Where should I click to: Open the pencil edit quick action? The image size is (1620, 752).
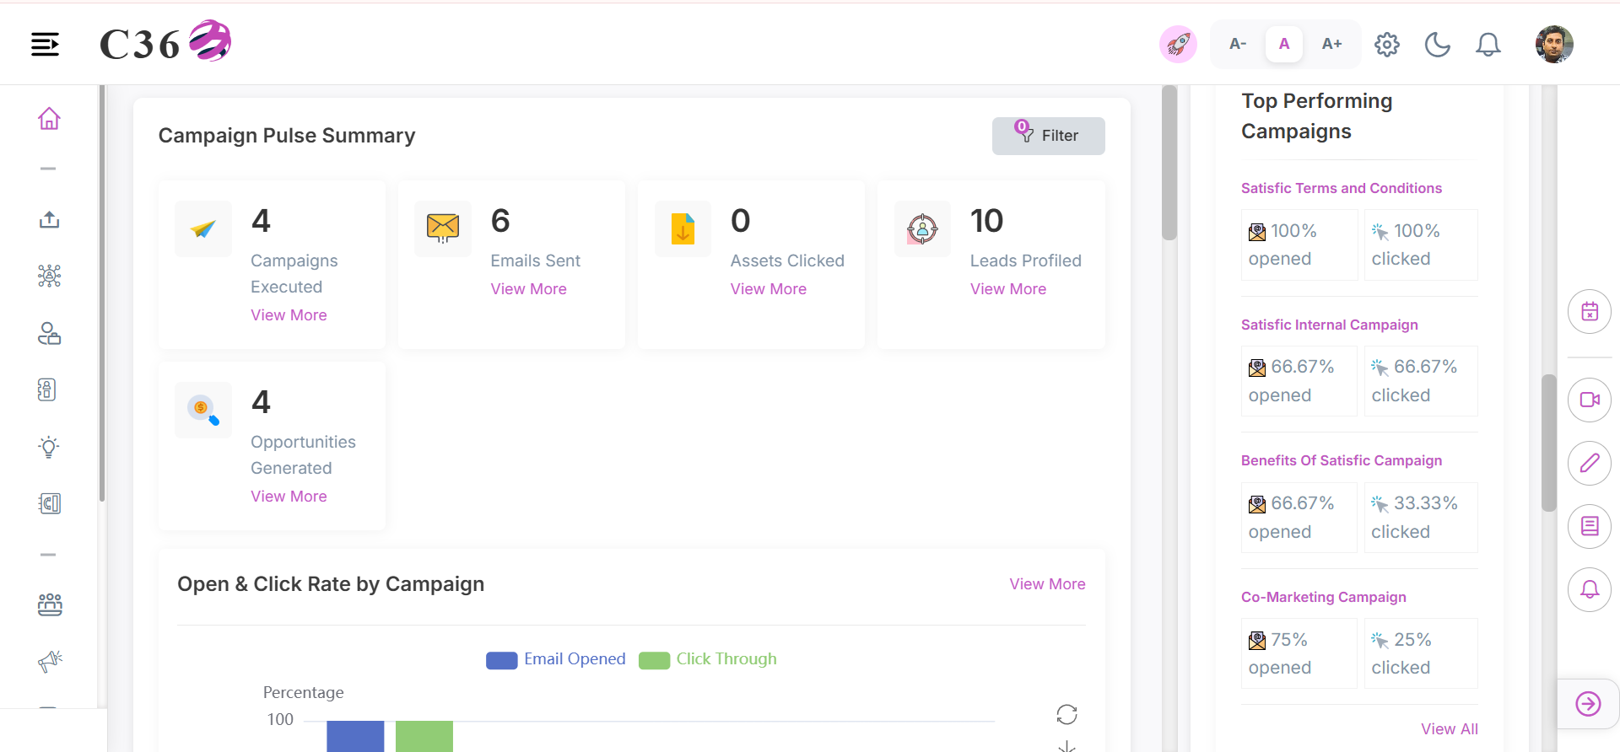coord(1590,463)
